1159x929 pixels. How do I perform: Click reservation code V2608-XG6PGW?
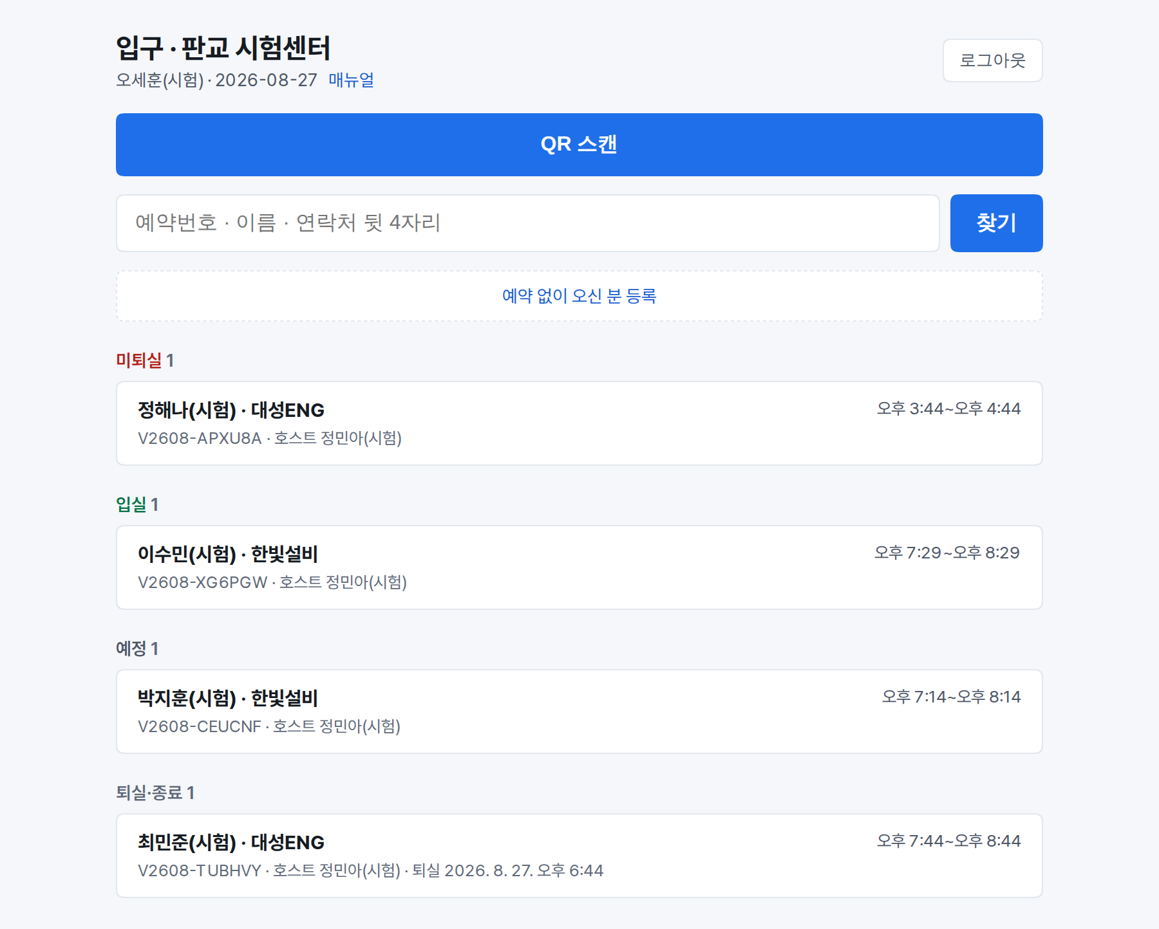point(202,582)
